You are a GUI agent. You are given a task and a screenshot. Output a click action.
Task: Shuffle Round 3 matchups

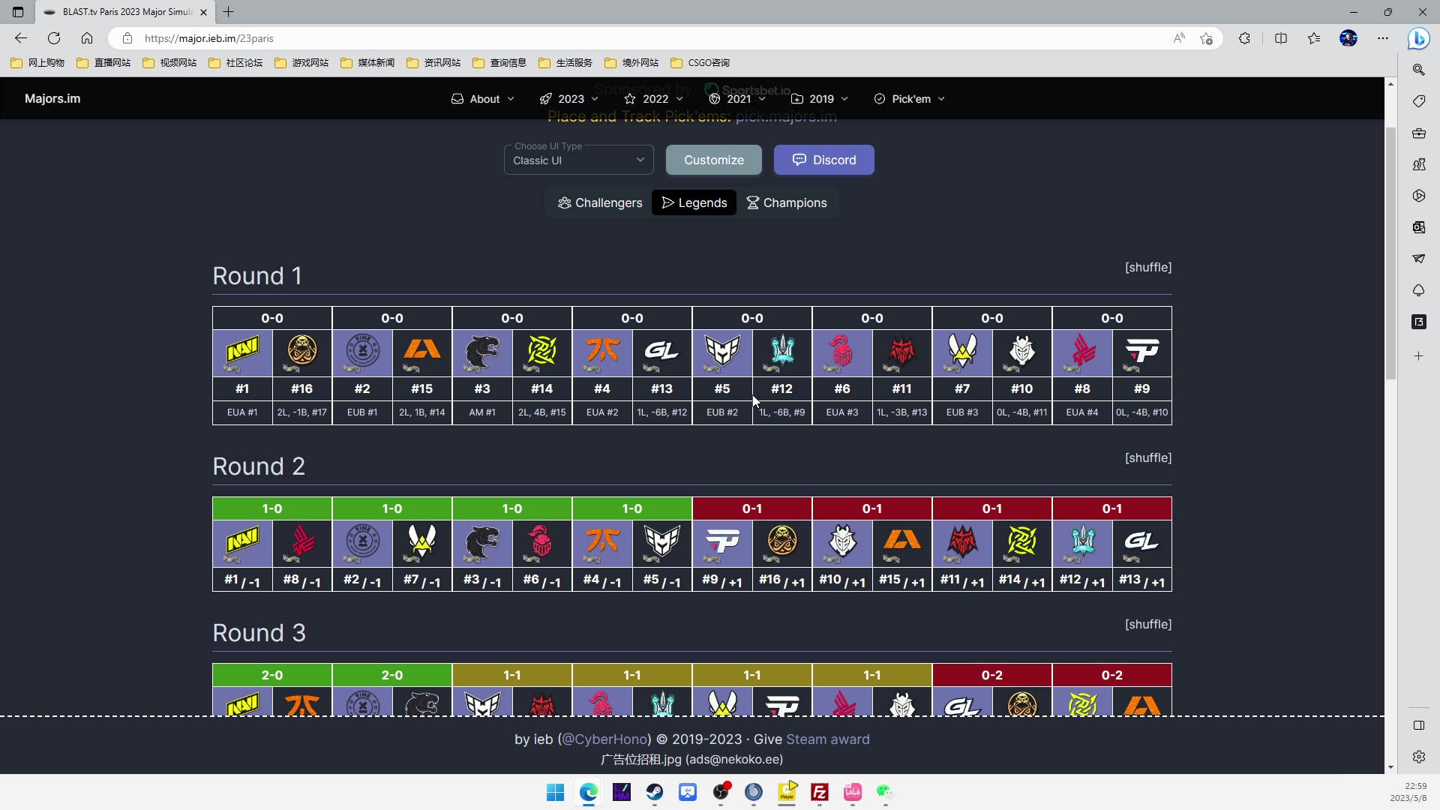point(1148,625)
